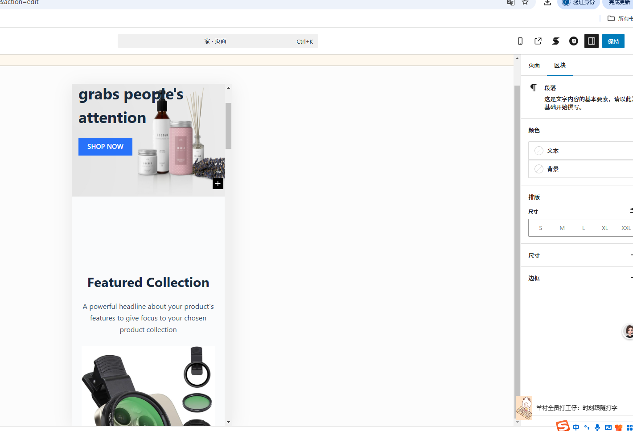The height and width of the screenshot is (431, 633).
Task: Open the 背景 color picker
Action: (581, 169)
